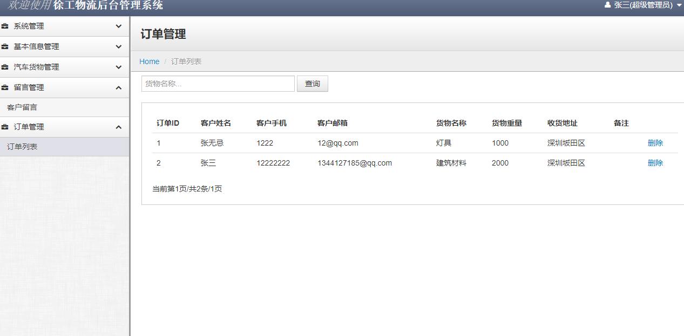Click the 基本信息管理 sidebar icon
The image size is (684, 336).
(x=6, y=46)
